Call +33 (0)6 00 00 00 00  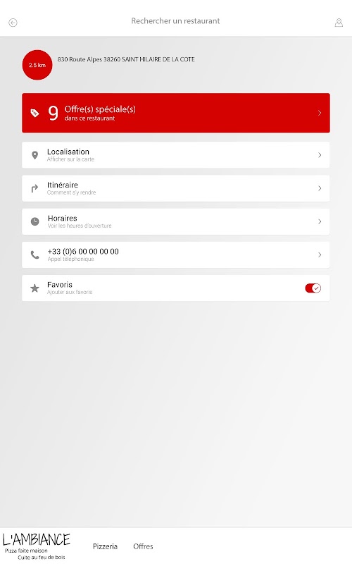click(x=175, y=255)
